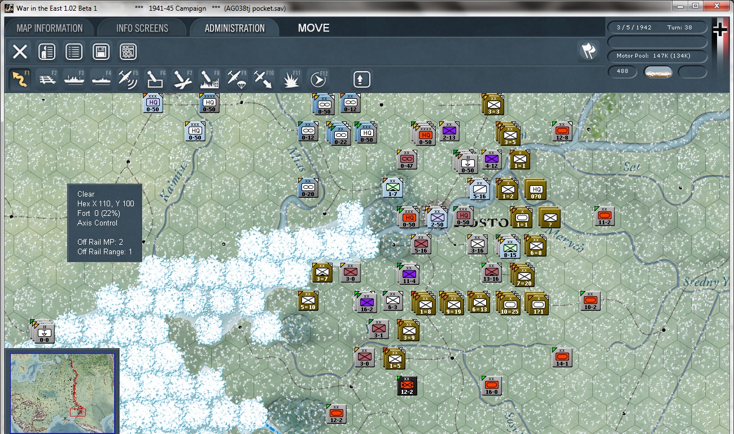Click the snowy weather indicator image
734x434 pixels.
point(658,72)
